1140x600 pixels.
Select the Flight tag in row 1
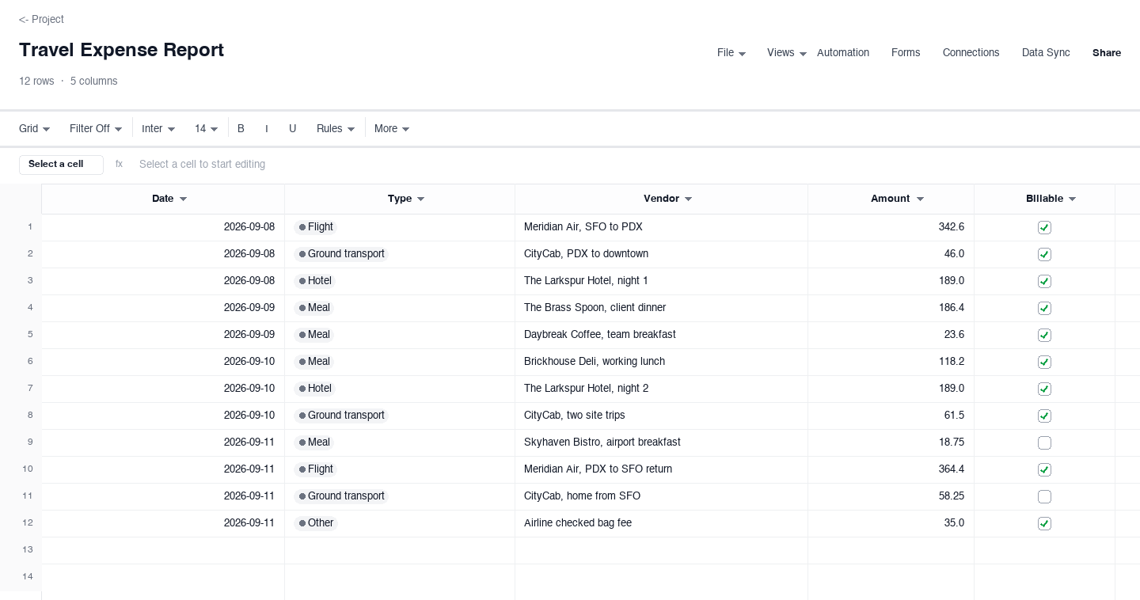(316, 227)
